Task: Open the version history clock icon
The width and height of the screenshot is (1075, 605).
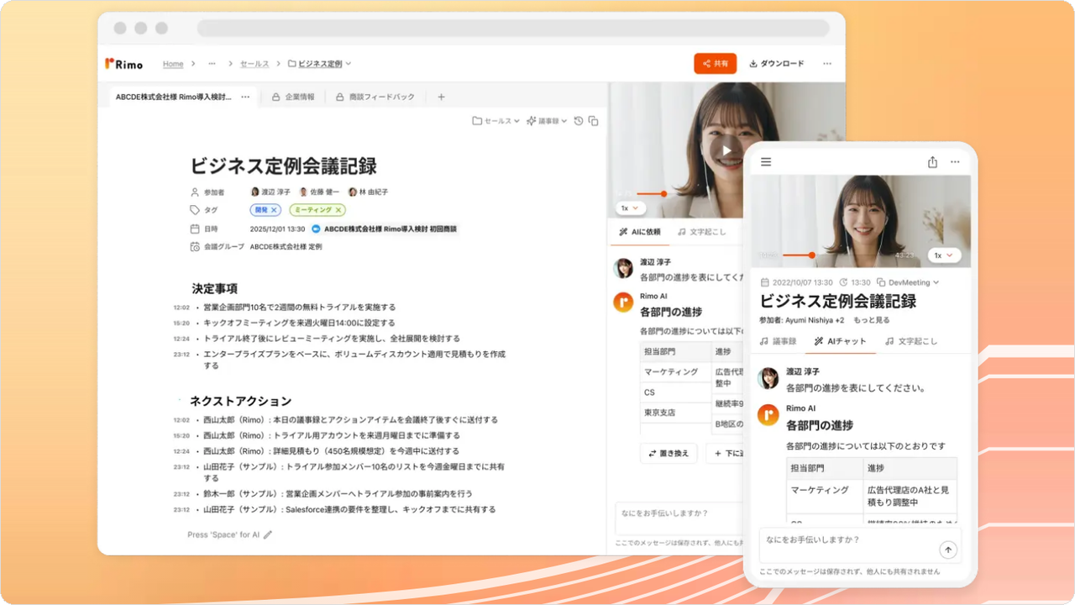Action: click(579, 121)
